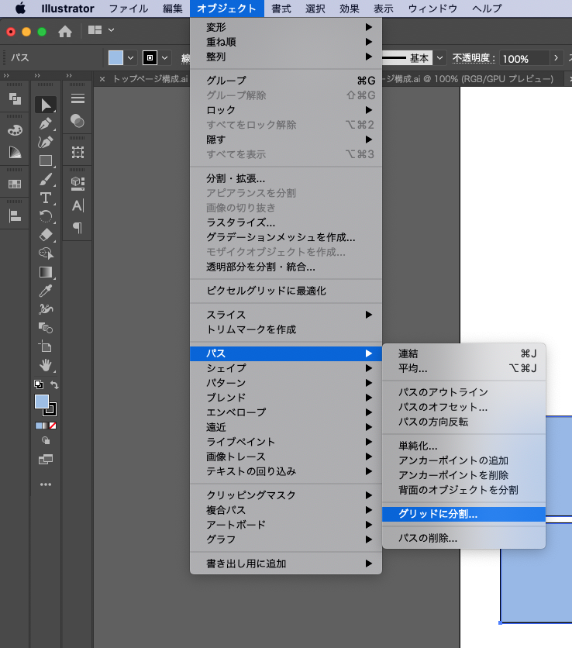The image size is (572, 648).
Task: Open the Gradient panel icon
Action: [15, 153]
